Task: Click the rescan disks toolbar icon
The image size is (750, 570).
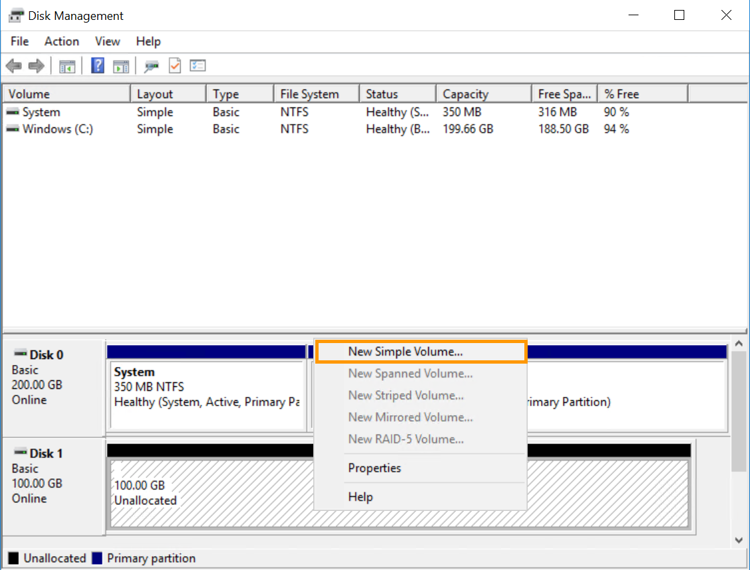Action: pyautogui.click(x=151, y=65)
